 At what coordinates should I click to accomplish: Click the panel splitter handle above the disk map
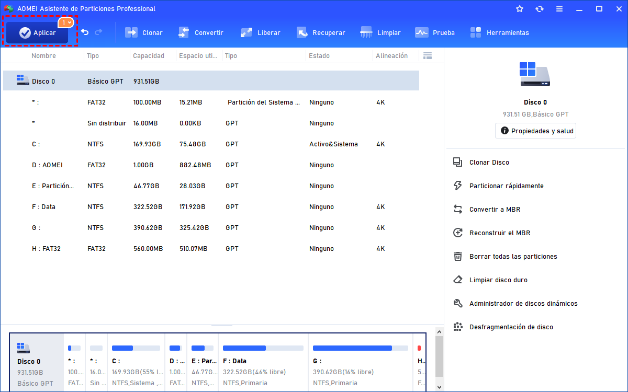click(222, 325)
